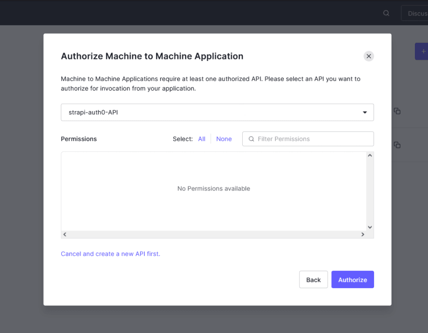Screen dimensions: 428x333
Task: Click the dropdown caret arrow
Action: 365,112
